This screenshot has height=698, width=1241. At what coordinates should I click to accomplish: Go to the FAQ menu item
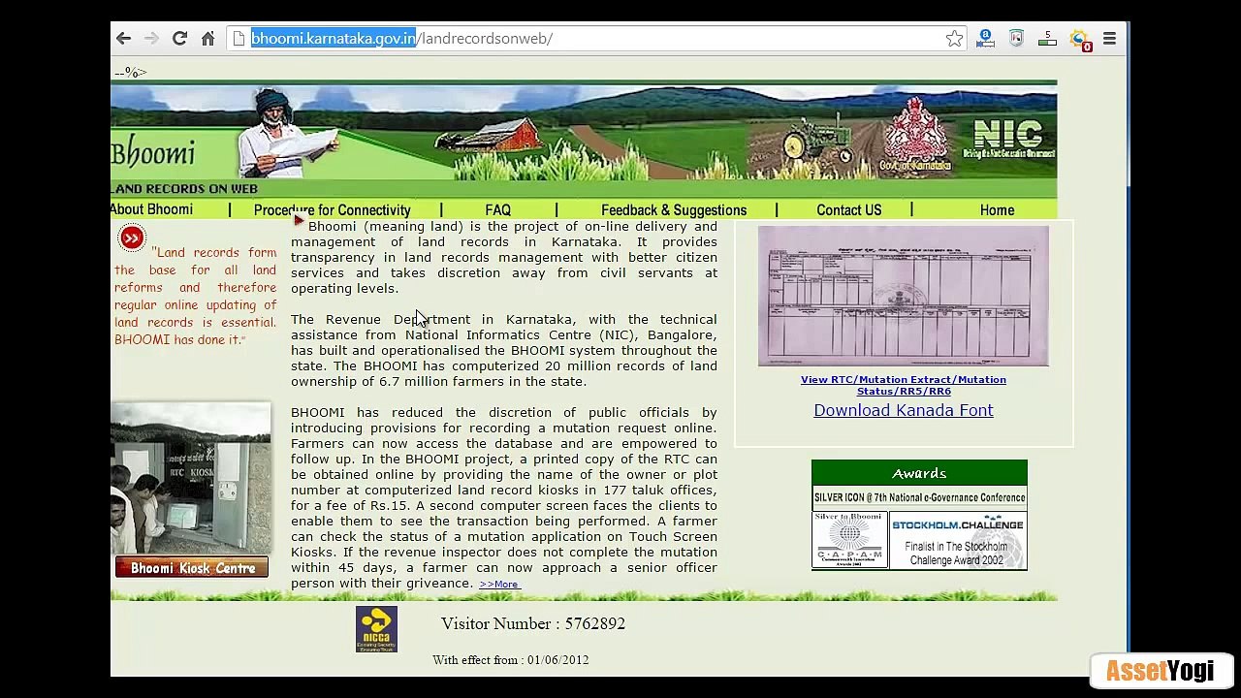tap(497, 210)
